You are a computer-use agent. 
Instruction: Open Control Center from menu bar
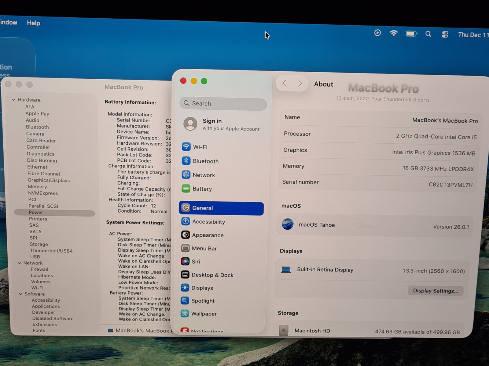[x=445, y=34]
